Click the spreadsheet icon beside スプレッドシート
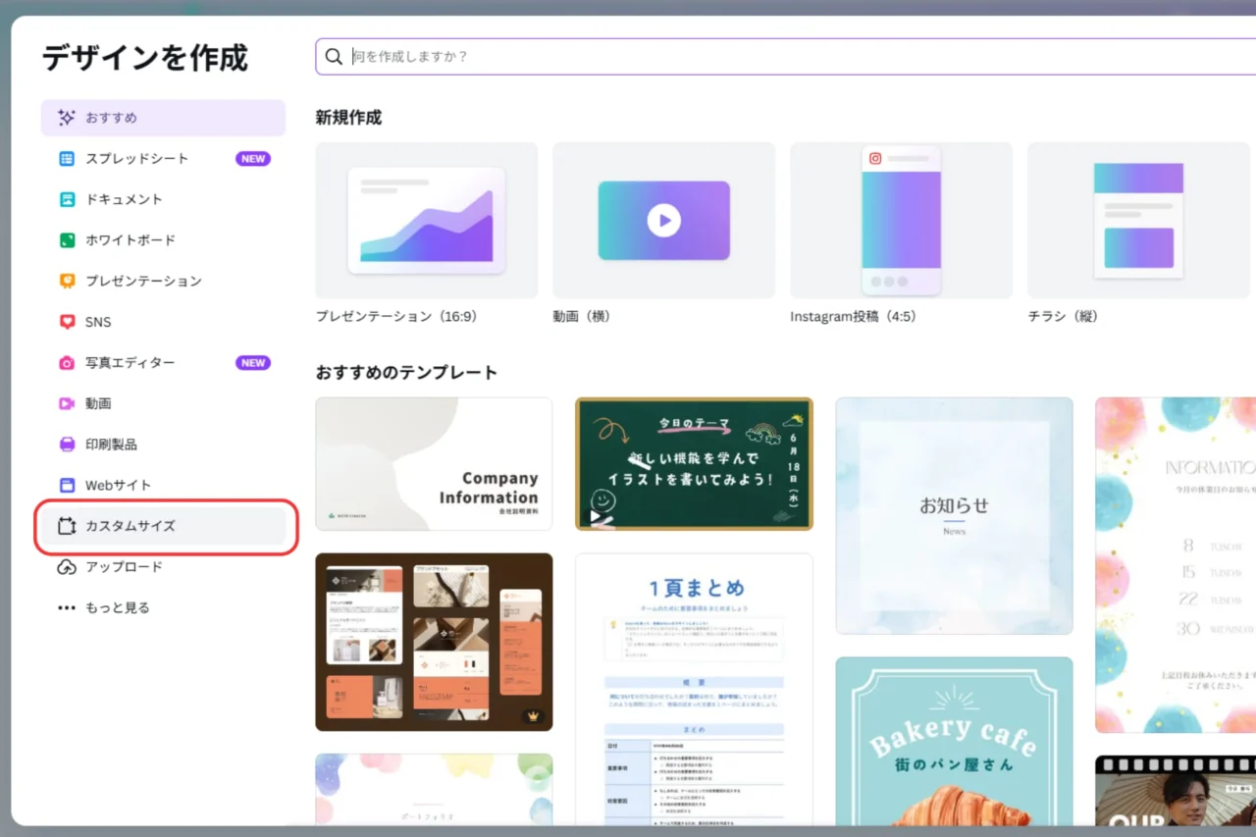The height and width of the screenshot is (837, 1256). pos(67,159)
